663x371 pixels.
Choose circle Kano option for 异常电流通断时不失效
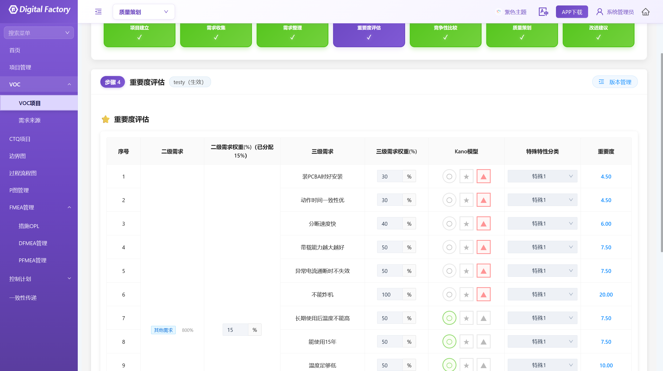pyautogui.click(x=449, y=271)
